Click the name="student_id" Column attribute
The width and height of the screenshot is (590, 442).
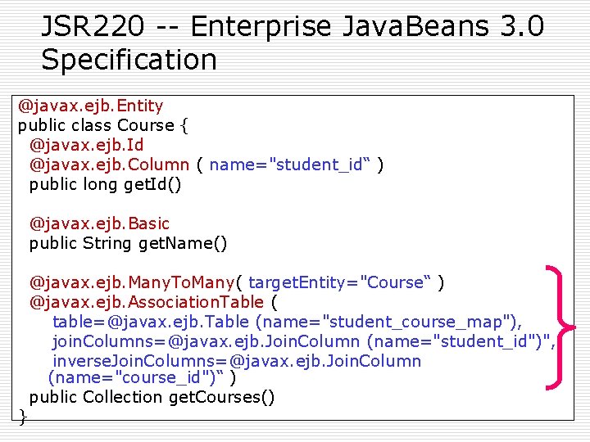coord(290,165)
